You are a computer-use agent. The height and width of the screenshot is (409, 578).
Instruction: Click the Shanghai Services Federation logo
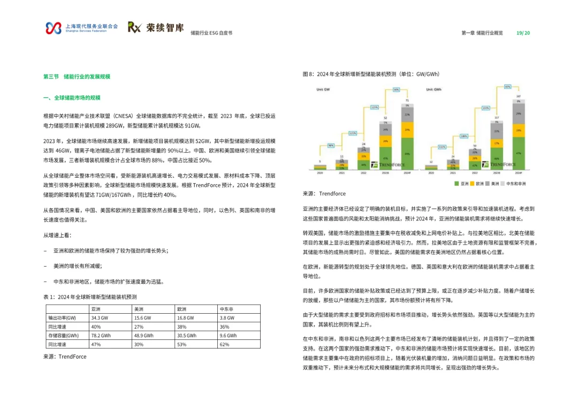click(x=81, y=28)
